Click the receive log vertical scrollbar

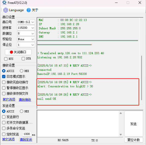pyautogui.click(x=142, y=78)
